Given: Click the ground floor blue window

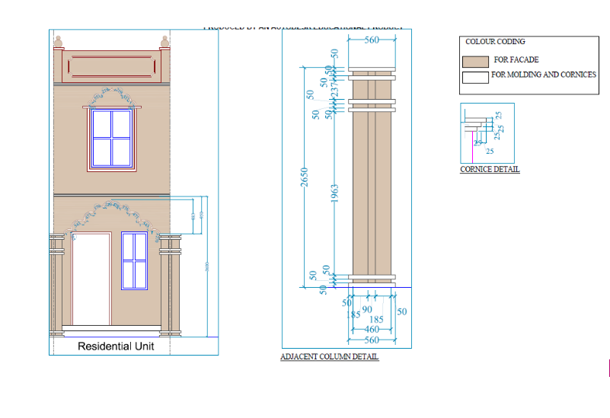Looking at the screenshot, I should [134, 260].
